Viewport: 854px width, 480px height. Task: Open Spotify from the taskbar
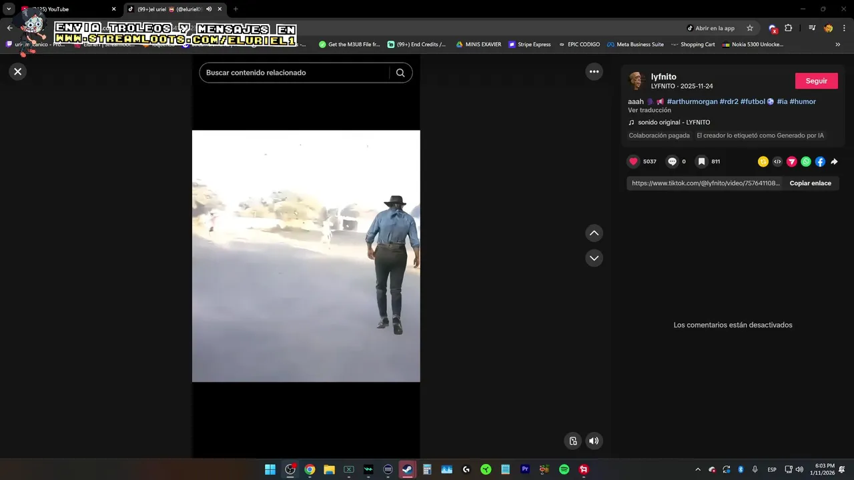point(564,469)
